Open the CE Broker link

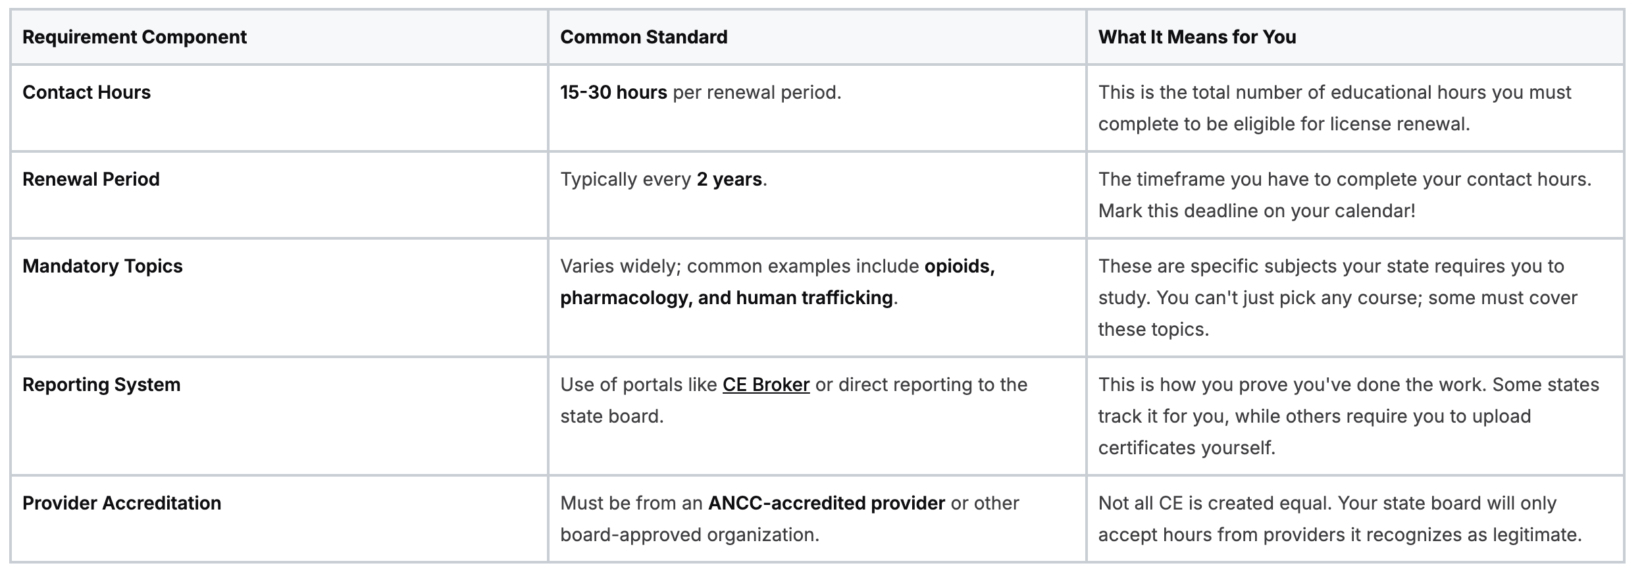click(x=765, y=384)
